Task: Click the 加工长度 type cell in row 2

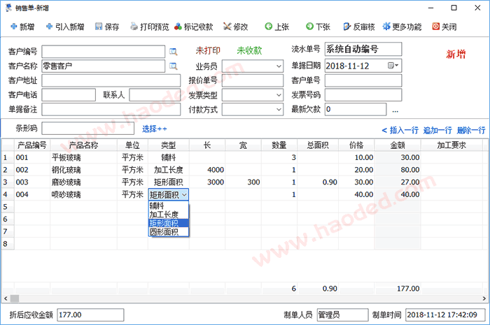Action: pyautogui.click(x=169, y=170)
